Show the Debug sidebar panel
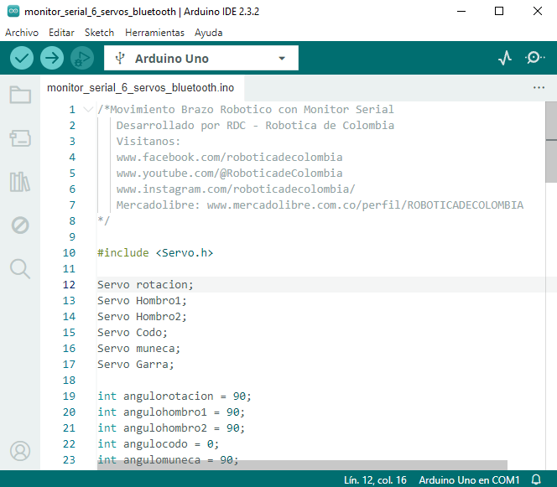This screenshot has height=487, width=557. coord(20,225)
